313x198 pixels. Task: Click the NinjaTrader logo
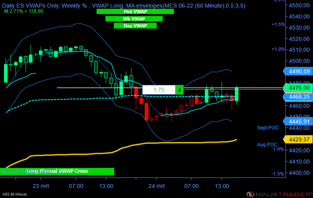click(x=279, y=194)
